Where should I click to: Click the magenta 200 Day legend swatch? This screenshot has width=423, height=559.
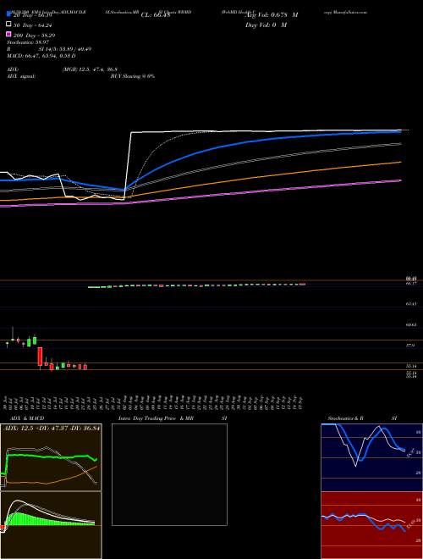coord(8,35)
